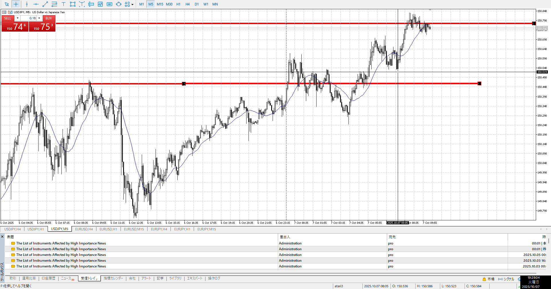The height and width of the screenshot is (289, 551).
Task: Toggle M1 timeframe button
Action: coord(141,4)
